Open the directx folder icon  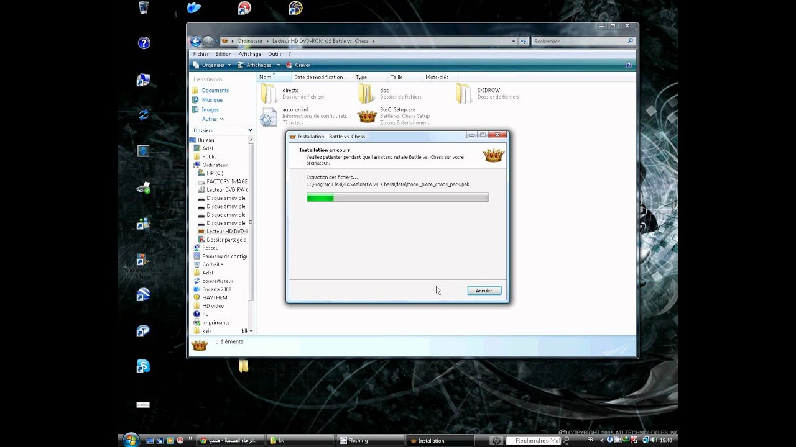[x=269, y=94]
